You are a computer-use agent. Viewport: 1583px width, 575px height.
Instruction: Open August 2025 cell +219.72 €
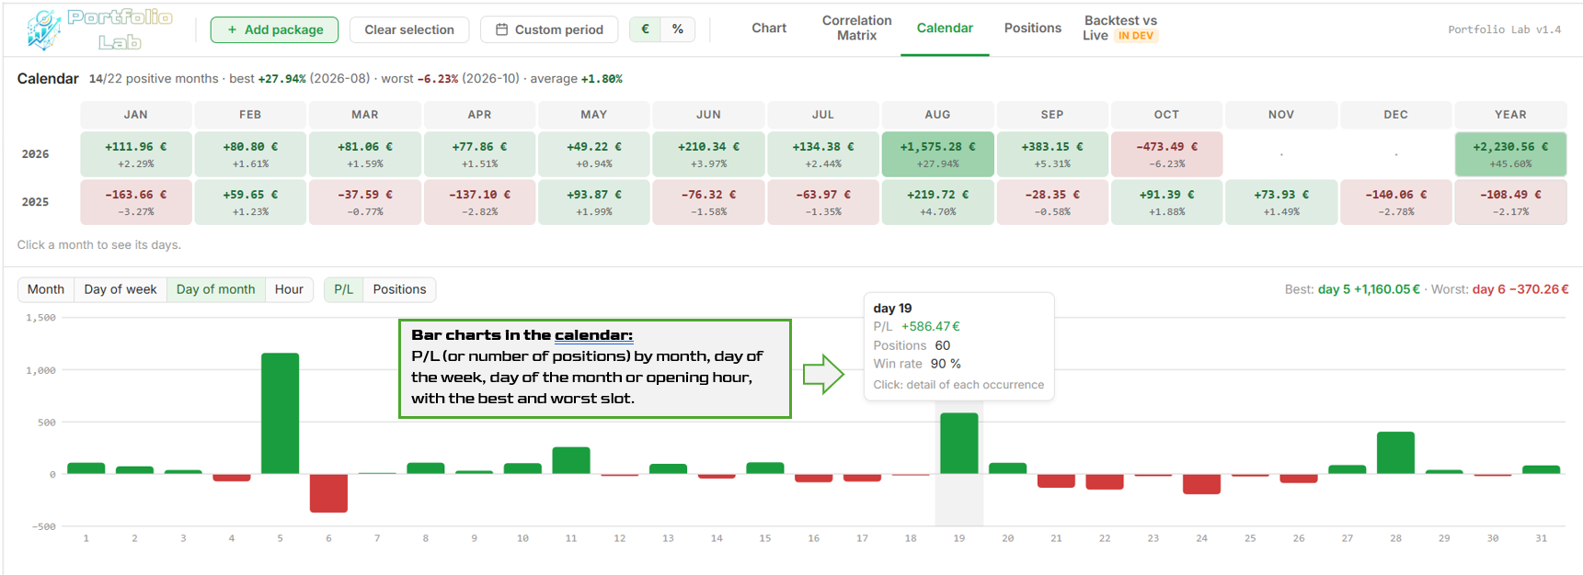[x=937, y=202]
